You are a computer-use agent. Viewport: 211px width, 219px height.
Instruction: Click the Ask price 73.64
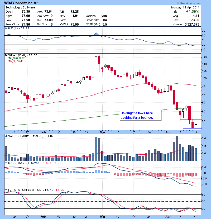click(x=49, y=12)
